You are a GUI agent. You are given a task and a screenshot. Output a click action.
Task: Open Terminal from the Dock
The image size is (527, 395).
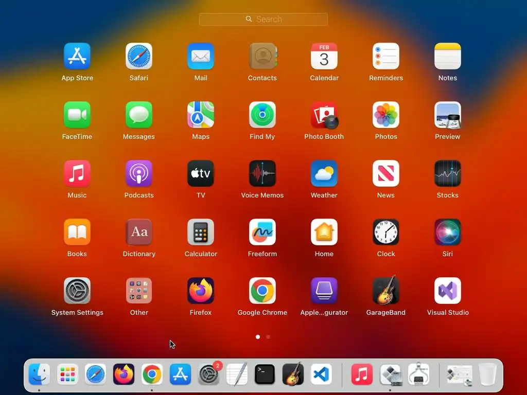[265, 374]
